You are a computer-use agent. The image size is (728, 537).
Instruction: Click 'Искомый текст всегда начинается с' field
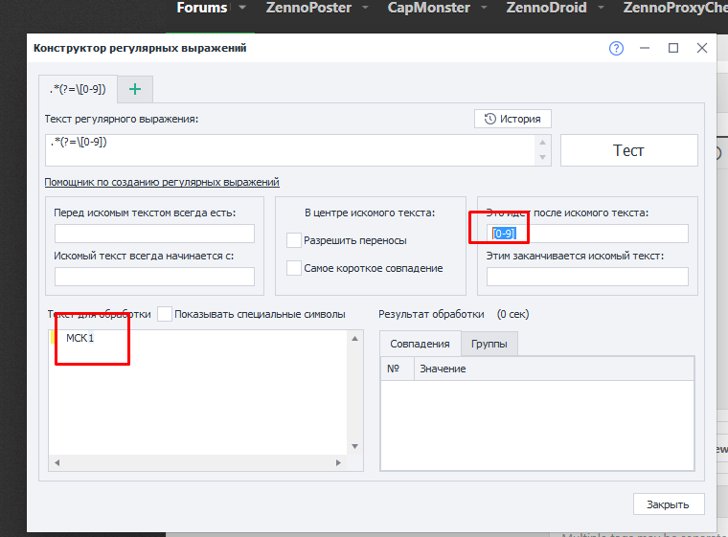point(154,277)
